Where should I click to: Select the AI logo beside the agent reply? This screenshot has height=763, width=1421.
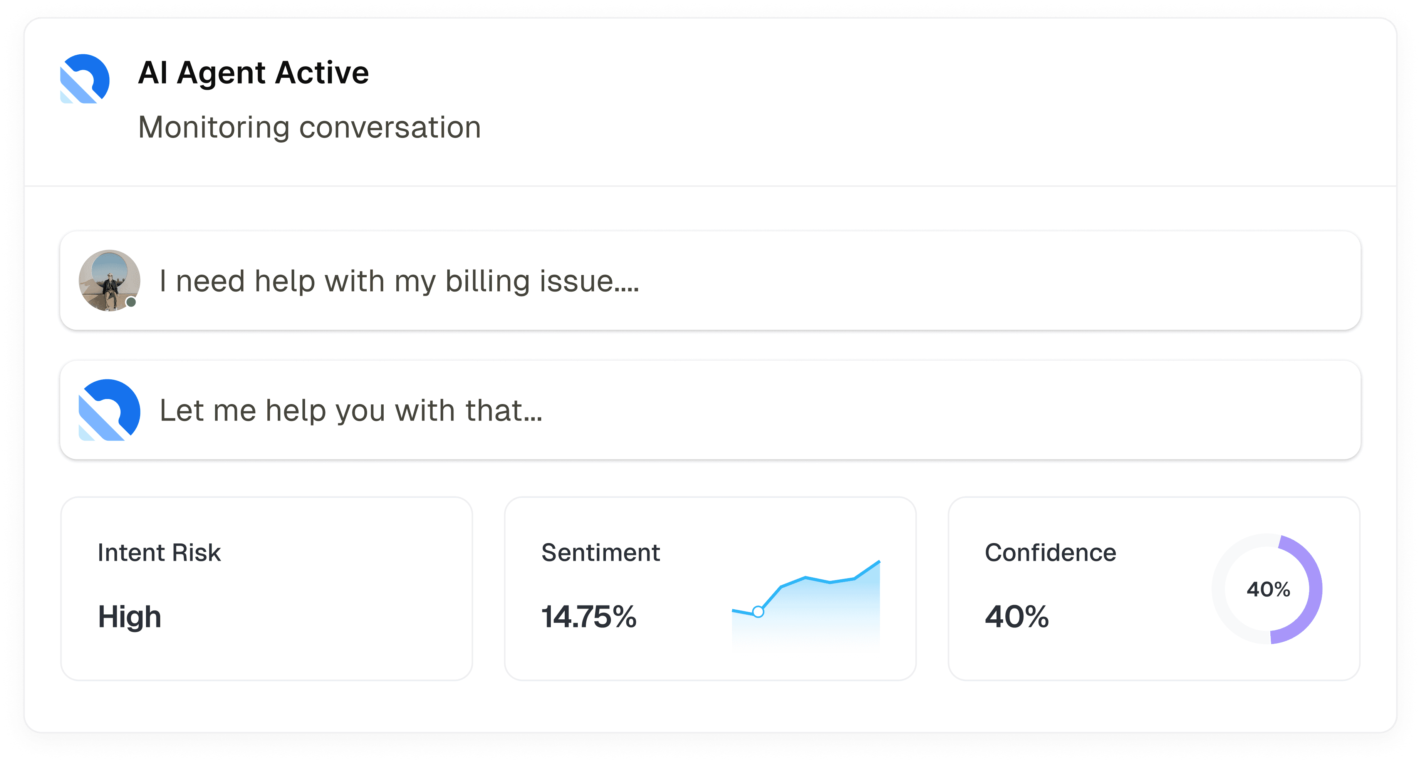(x=109, y=411)
